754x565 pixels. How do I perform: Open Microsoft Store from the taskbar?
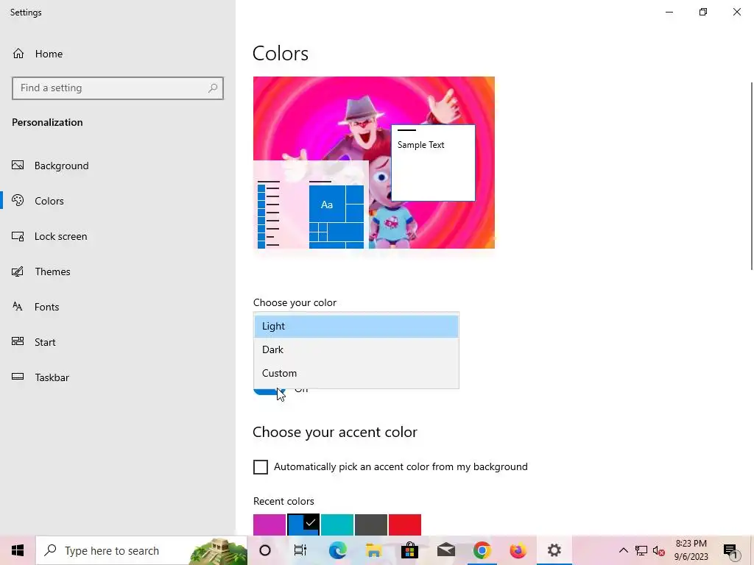click(409, 550)
